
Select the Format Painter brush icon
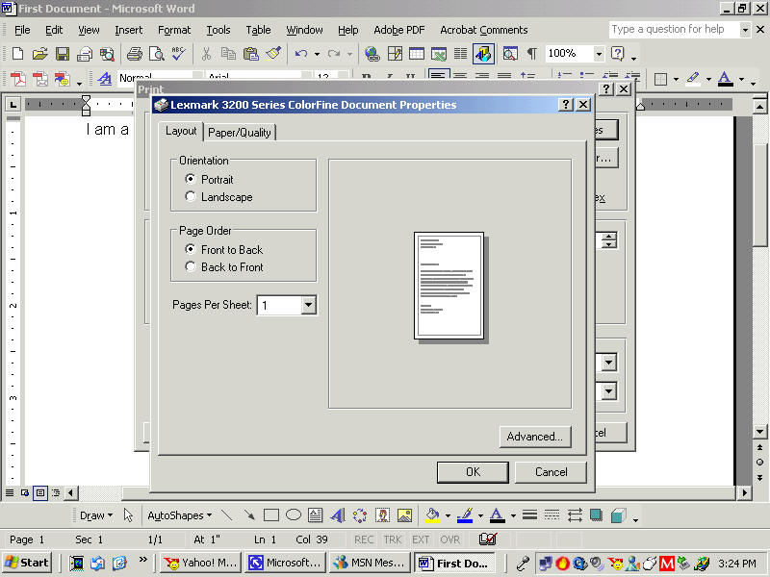(x=273, y=54)
